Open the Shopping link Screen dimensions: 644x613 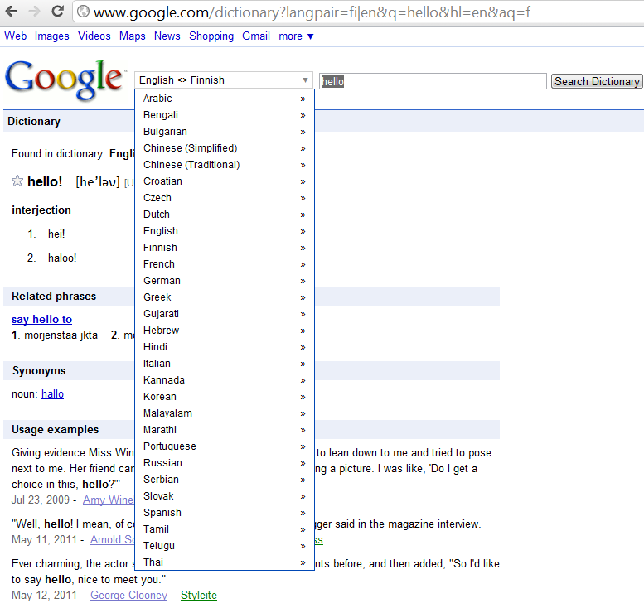(x=211, y=36)
